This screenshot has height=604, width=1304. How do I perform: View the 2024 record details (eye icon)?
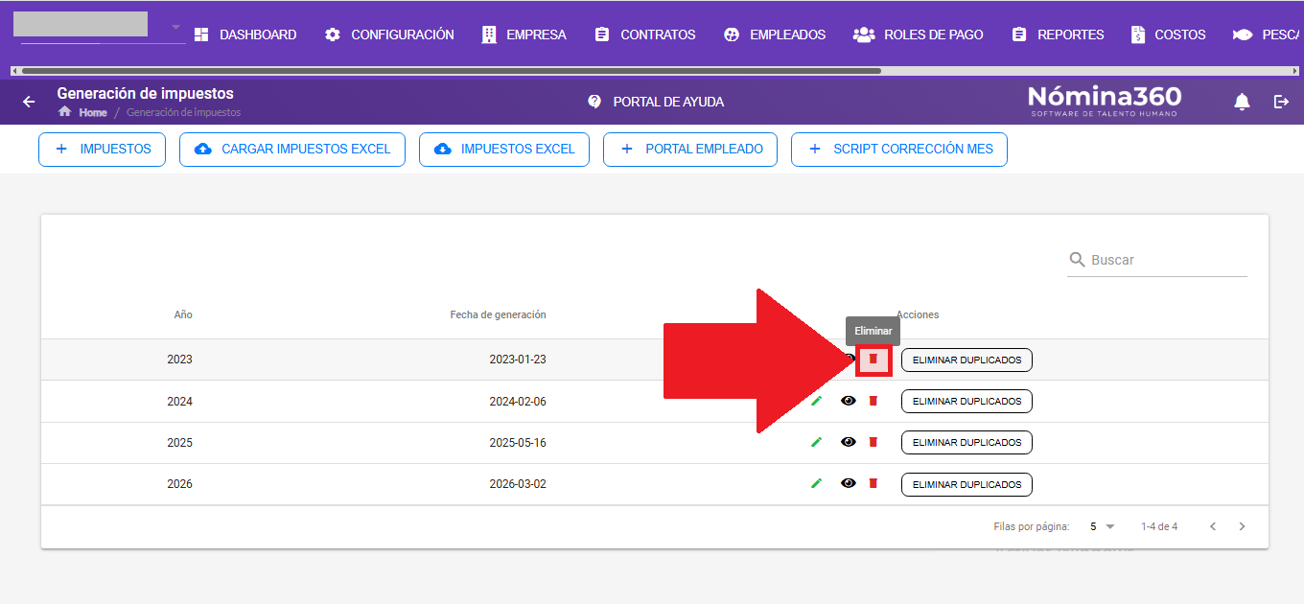[848, 401]
